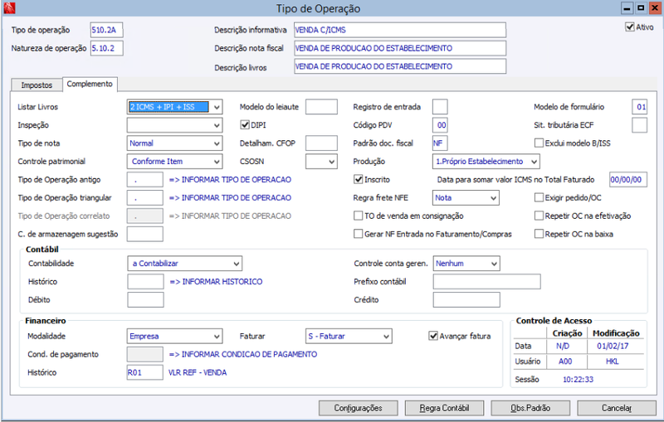Click the Configurações button
Viewport: 664px width, 422px height.
(358, 408)
